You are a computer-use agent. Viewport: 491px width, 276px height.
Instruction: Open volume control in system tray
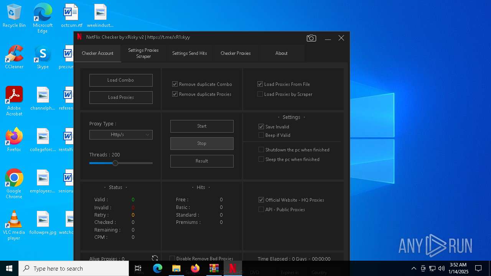coord(442,268)
